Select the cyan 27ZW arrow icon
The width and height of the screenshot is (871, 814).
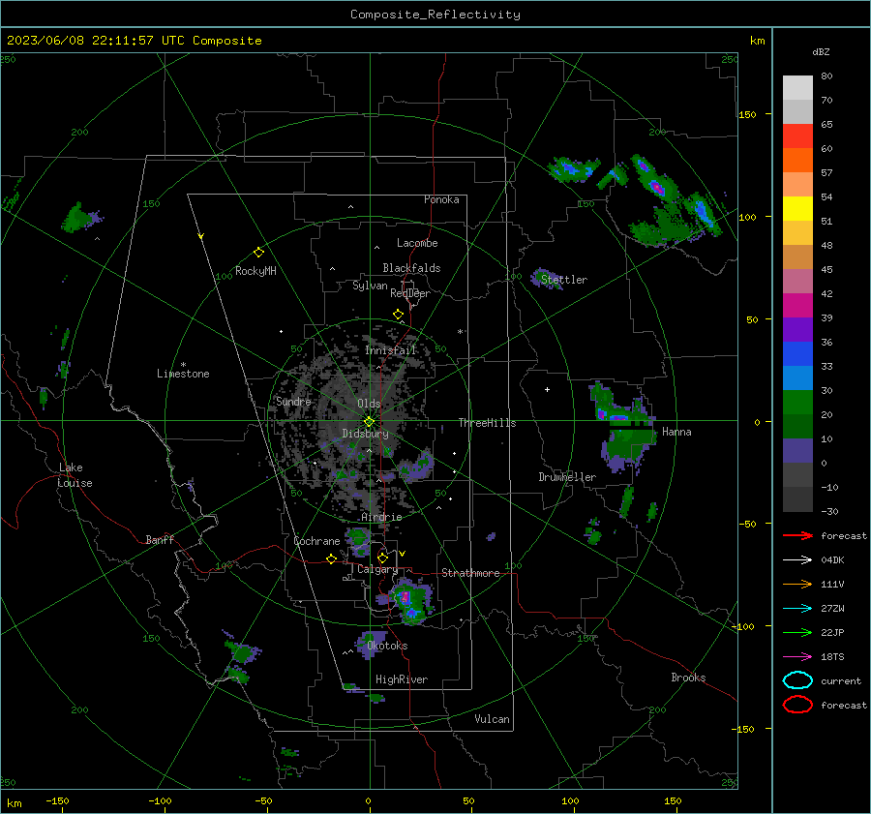[797, 609]
